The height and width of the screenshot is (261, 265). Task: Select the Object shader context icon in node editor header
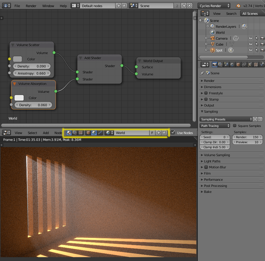[x=88, y=133]
